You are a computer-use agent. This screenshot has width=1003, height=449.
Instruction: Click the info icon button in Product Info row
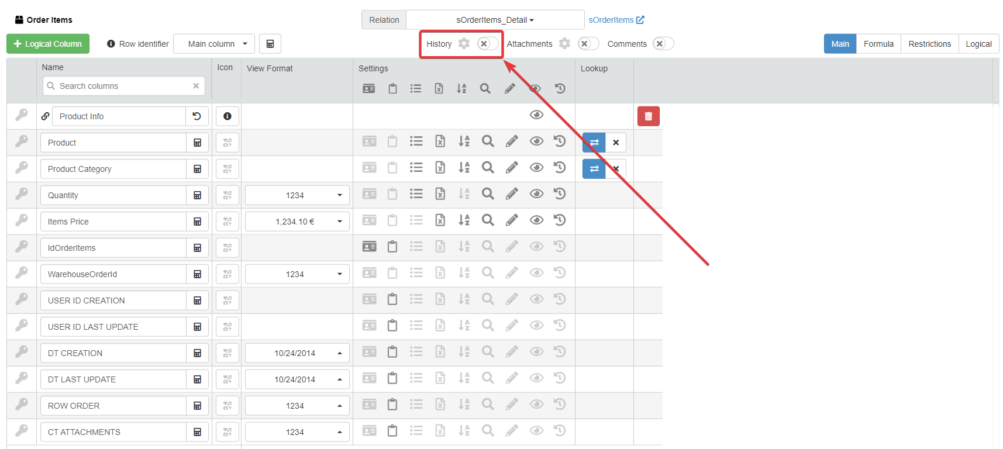[228, 116]
